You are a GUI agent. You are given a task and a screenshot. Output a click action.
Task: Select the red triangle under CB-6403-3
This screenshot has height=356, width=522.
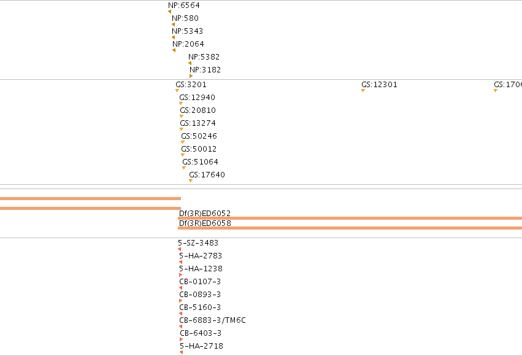(x=182, y=339)
